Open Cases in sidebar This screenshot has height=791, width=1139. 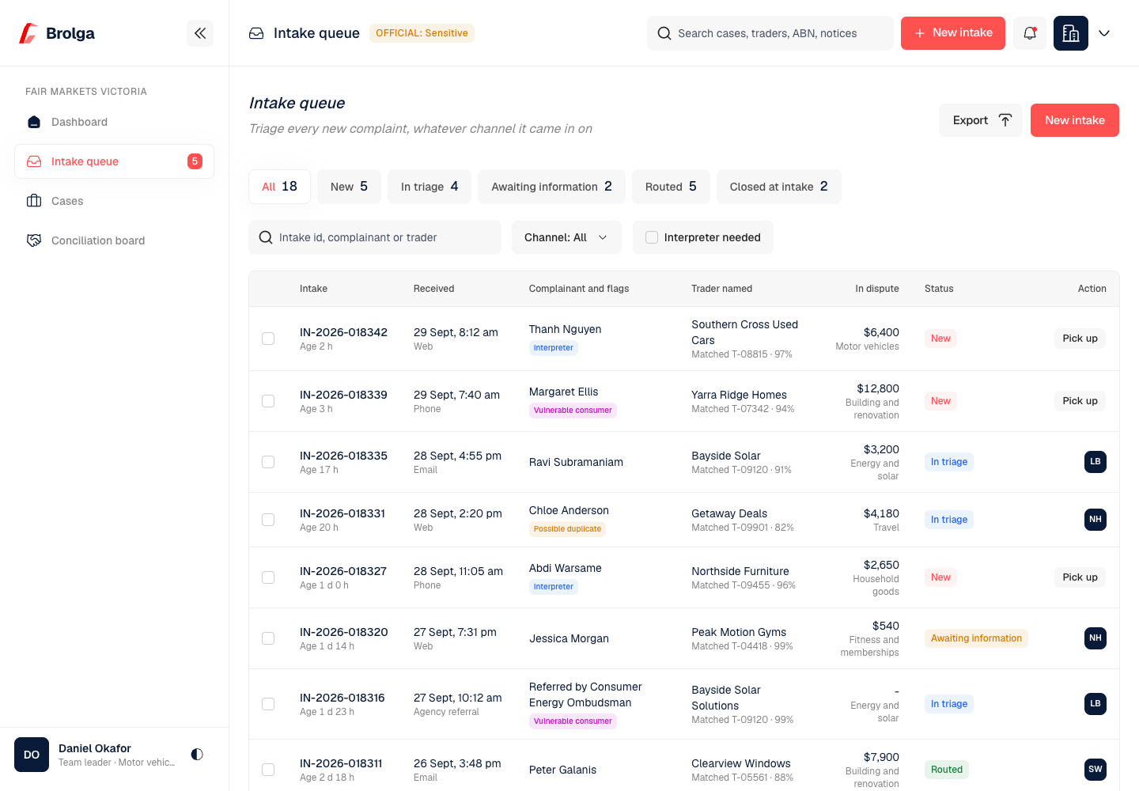114,201
